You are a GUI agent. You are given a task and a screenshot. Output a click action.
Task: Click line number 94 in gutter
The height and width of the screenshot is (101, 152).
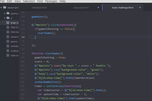[23, 37]
